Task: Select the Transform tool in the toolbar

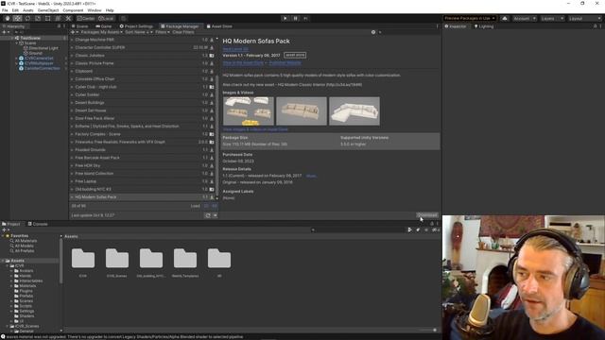Action: point(58,18)
